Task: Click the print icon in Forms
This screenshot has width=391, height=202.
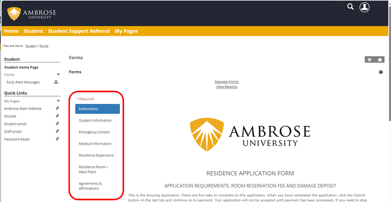Action: point(380,60)
